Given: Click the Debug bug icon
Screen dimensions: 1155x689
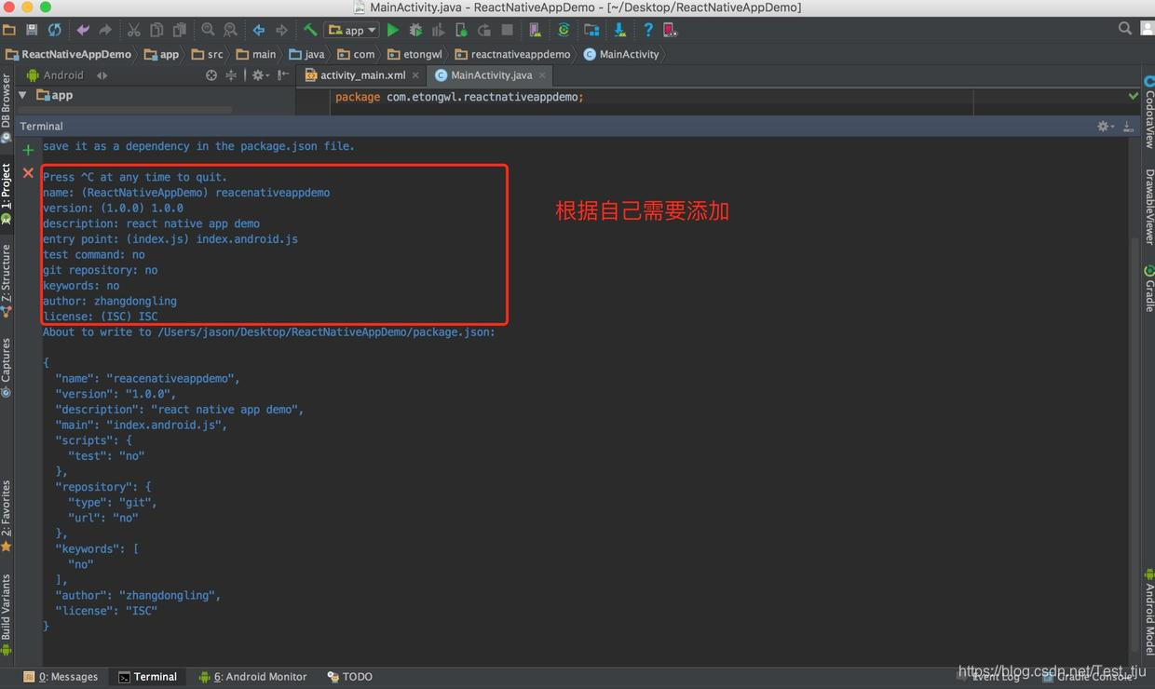Looking at the screenshot, I should tap(415, 30).
